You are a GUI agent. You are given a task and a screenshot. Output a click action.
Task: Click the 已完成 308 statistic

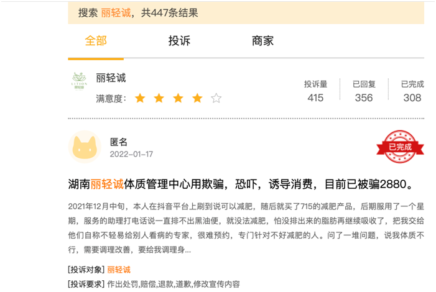pos(412,91)
